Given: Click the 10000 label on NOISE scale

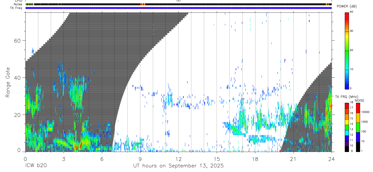Looking at the screenshot, I should (365, 112).
